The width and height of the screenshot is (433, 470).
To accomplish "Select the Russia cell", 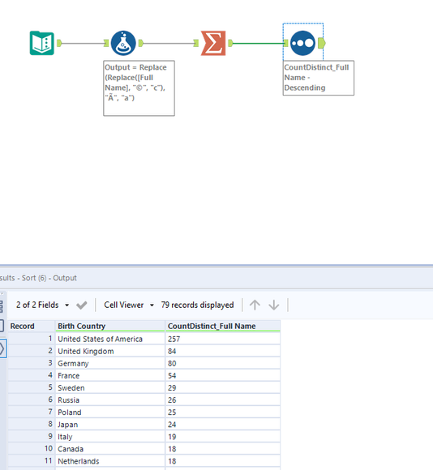I will pyautogui.click(x=110, y=400).
